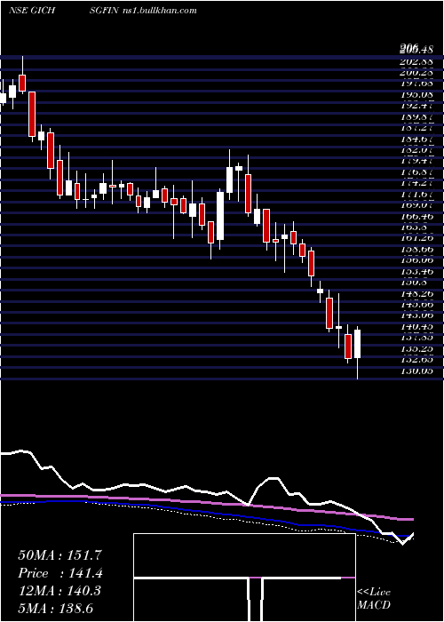Click the 156.06 price axis label

(416, 261)
